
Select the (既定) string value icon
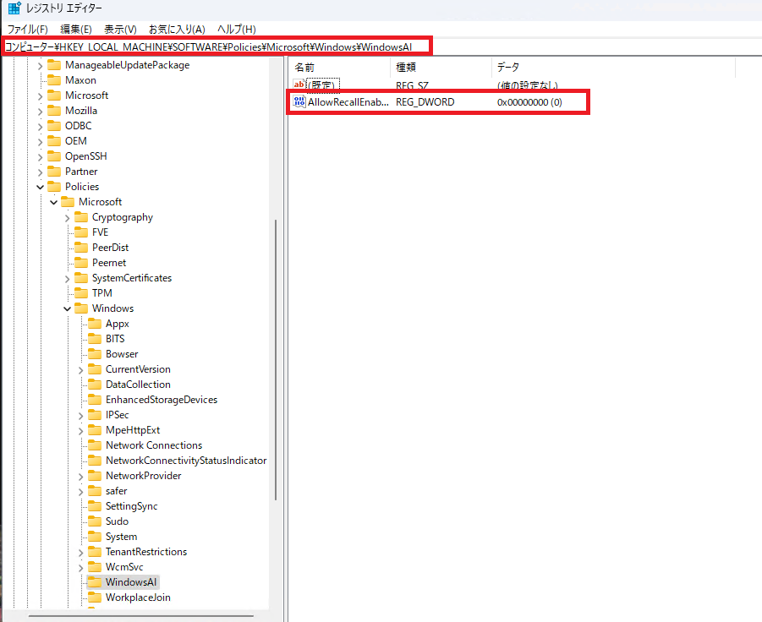(x=299, y=85)
